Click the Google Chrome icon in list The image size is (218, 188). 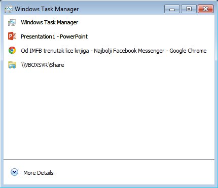point(12,50)
